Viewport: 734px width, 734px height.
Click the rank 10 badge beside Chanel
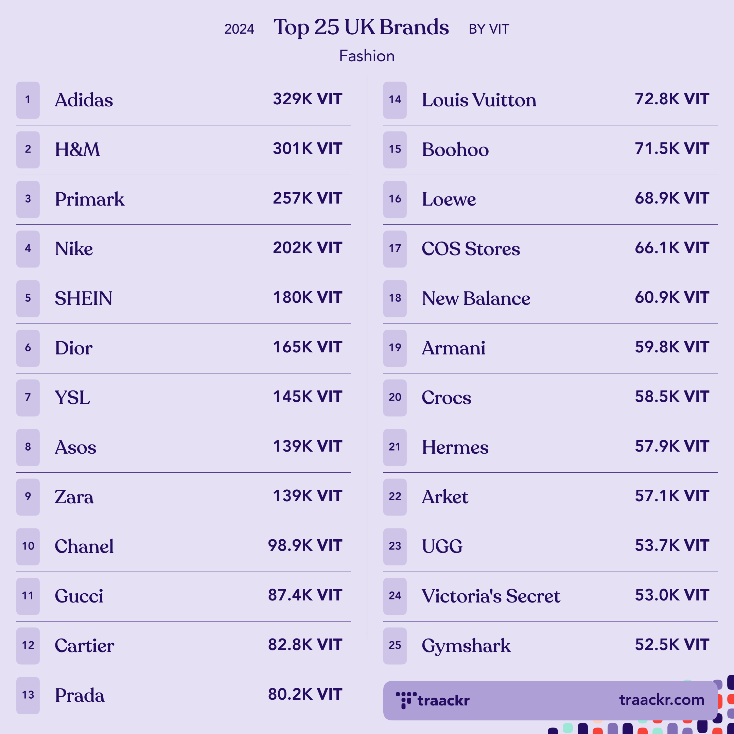point(28,547)
